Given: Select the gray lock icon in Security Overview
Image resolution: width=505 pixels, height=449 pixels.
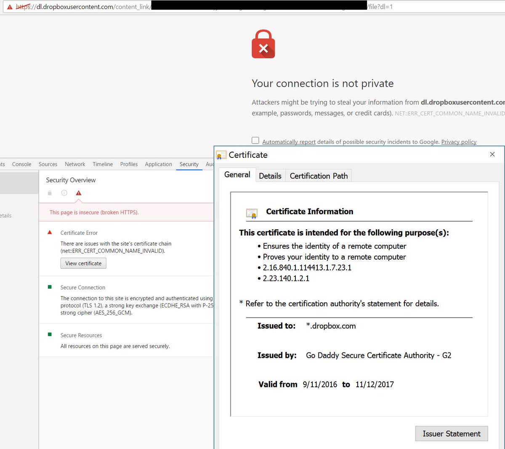Looking at the screenshot, I should [50, 193].
